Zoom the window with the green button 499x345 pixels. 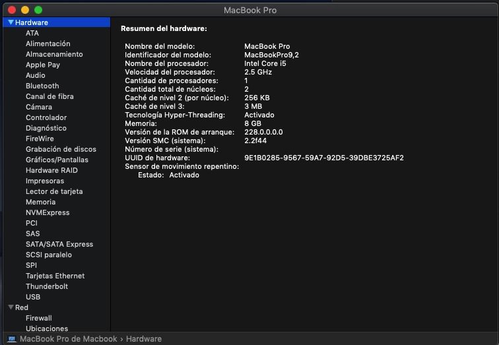[38, 10]
